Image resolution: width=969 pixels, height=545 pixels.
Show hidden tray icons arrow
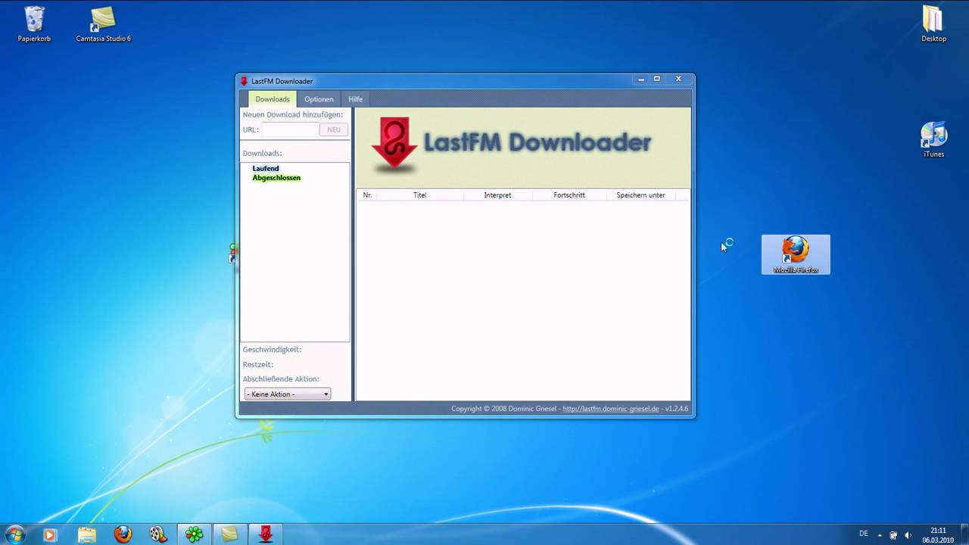coord(880,534)
